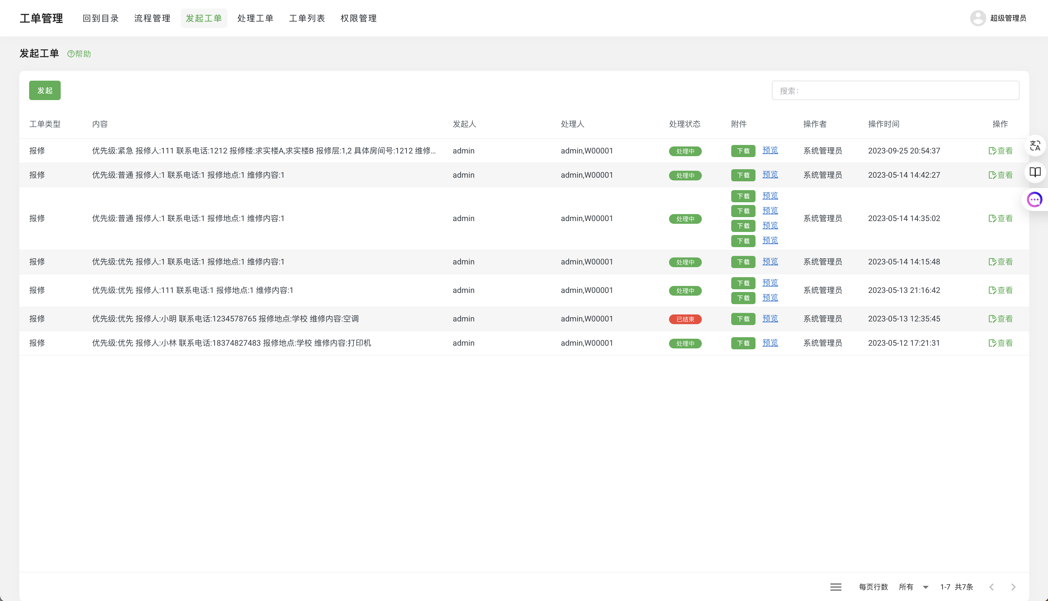The width and height of the screenshot is (1048, 601).
Task: Click the green 发起 button
Action: [45, 90]
